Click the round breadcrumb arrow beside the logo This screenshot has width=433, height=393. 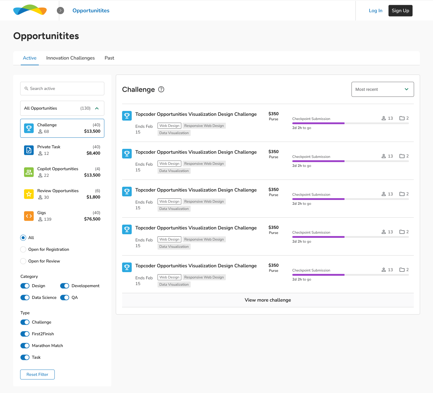point(60,11)
